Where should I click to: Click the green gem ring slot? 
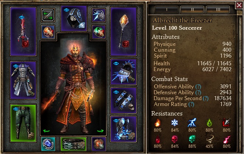coord(98,32)
